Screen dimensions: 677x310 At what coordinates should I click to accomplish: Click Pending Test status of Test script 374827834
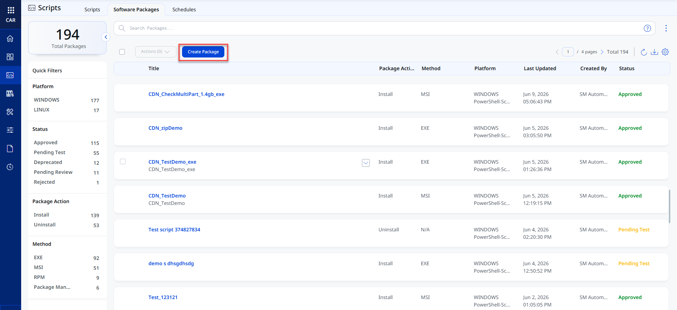(x=634, y=230)
